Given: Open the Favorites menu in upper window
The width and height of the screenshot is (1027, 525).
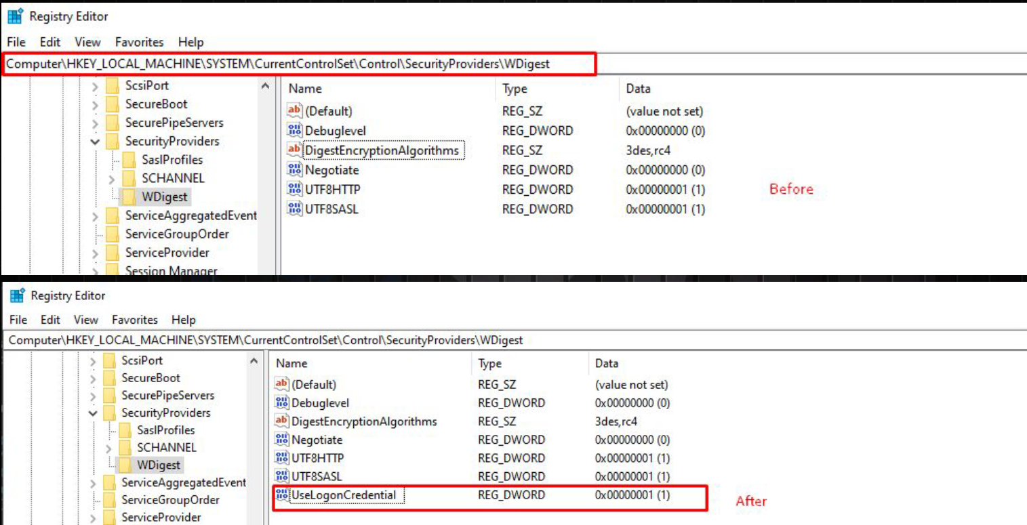Looking at the screenshot, I should point(139,42).
